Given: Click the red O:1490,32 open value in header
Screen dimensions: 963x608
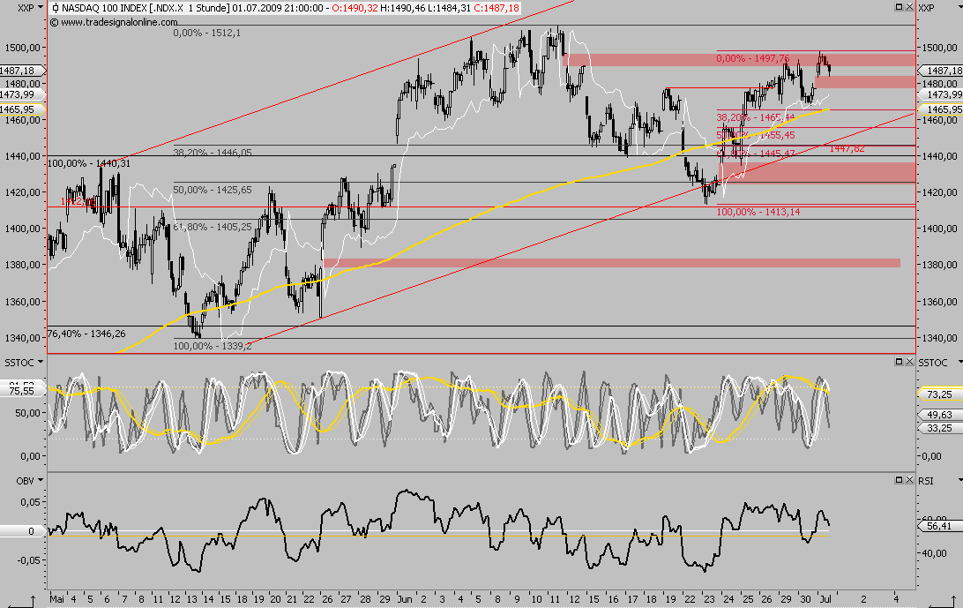Looking at the screenshot, I should [x=355, y=8].
